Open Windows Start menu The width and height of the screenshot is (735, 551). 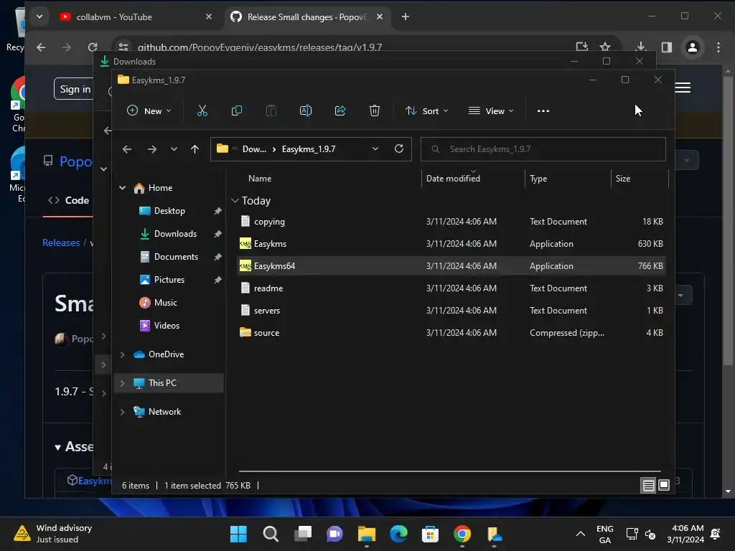[238, 534]
